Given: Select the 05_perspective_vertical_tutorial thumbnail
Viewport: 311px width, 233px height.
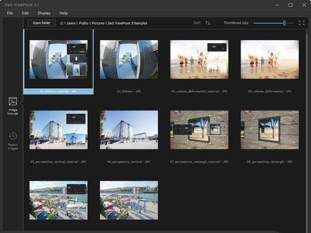Looking at the screenshot, I should point(59,130).
